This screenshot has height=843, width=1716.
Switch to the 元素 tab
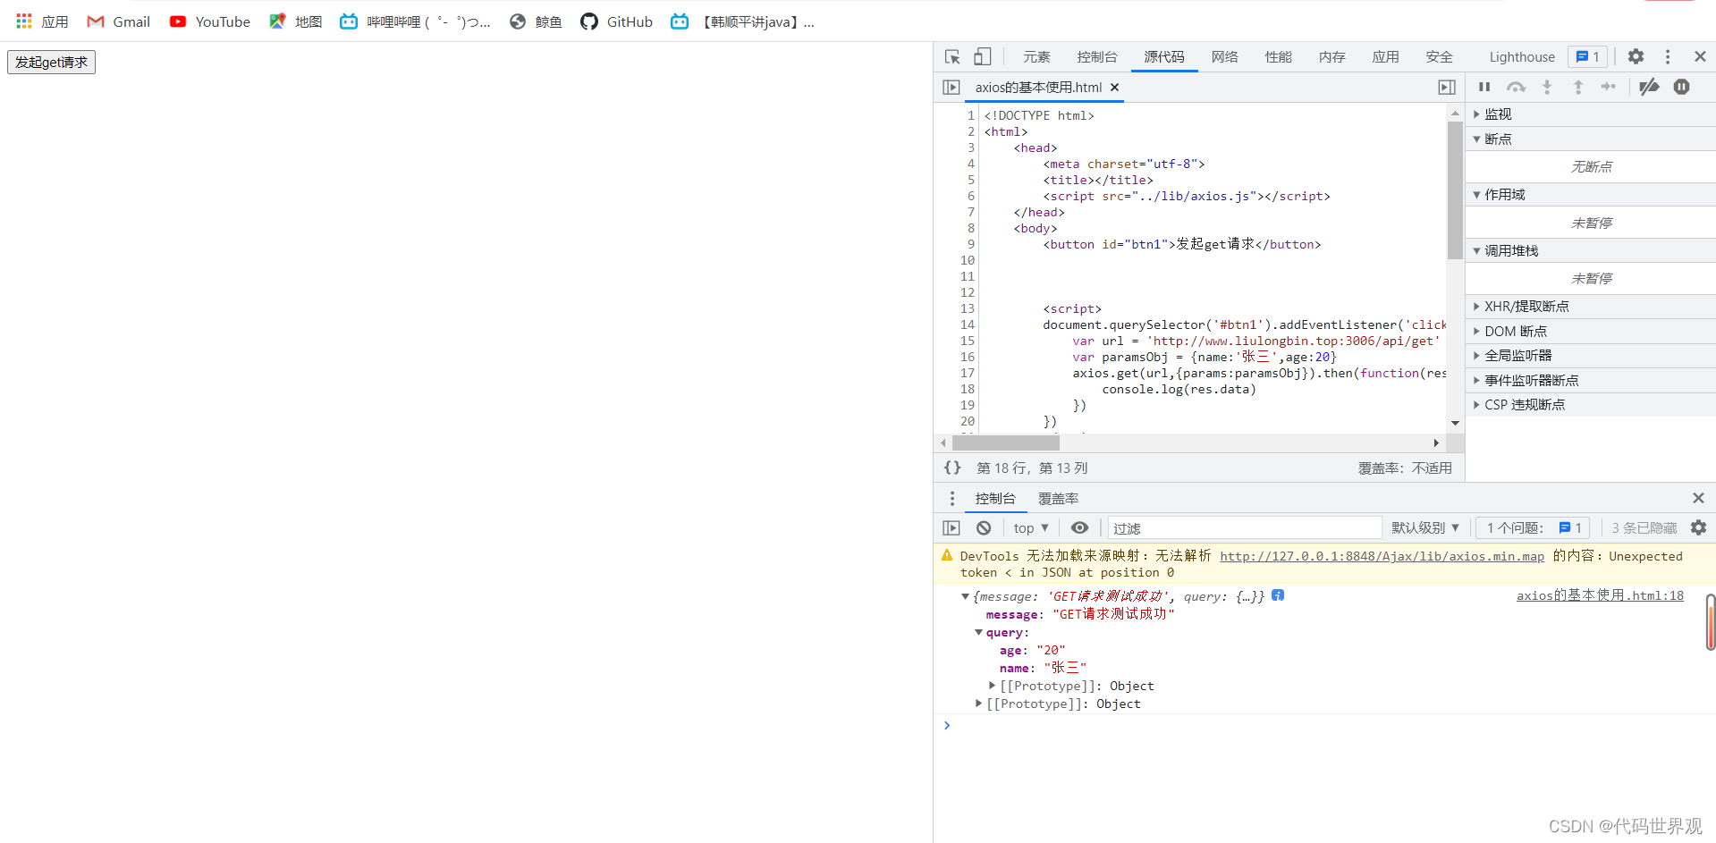point(1036,56)
